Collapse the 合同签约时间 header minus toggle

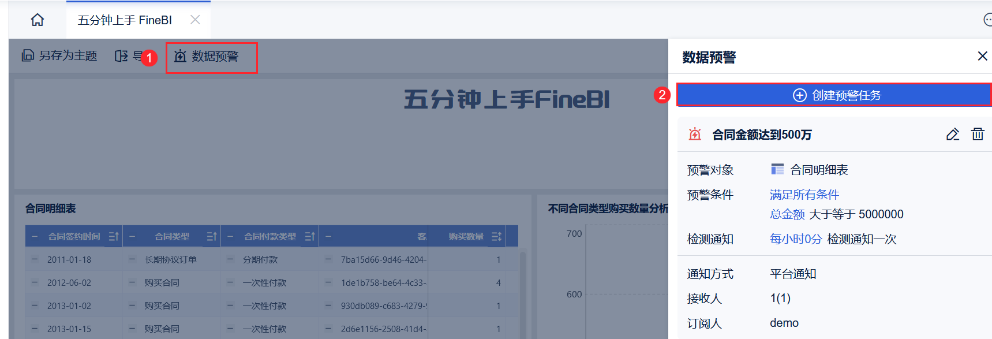pyautogui.click(x=35, y=236)
